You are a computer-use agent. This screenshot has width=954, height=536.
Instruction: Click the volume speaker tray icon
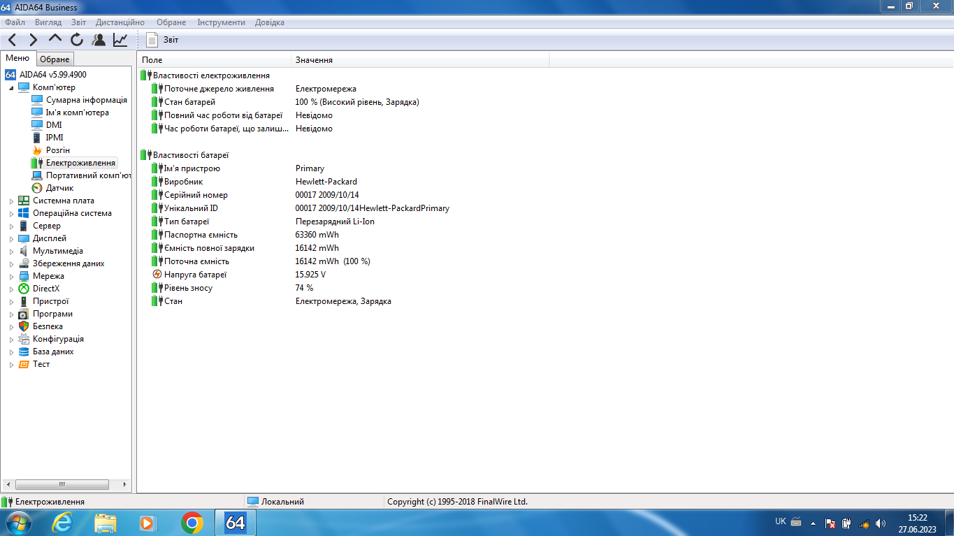880,523
